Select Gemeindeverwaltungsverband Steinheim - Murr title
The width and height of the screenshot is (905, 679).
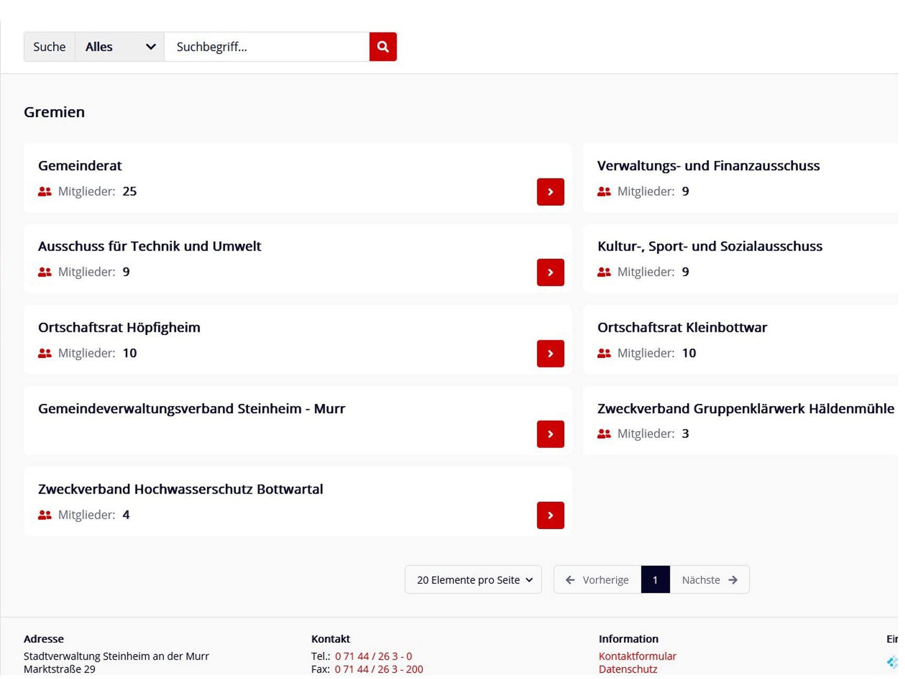(192, 409)
